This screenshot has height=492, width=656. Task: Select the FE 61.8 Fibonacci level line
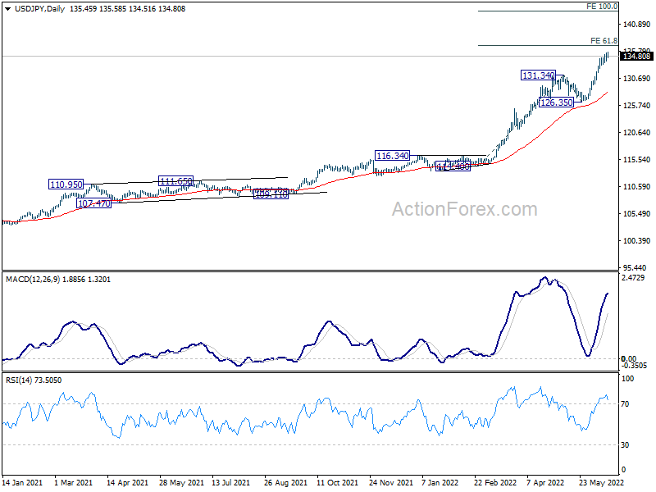coord(548,45)
